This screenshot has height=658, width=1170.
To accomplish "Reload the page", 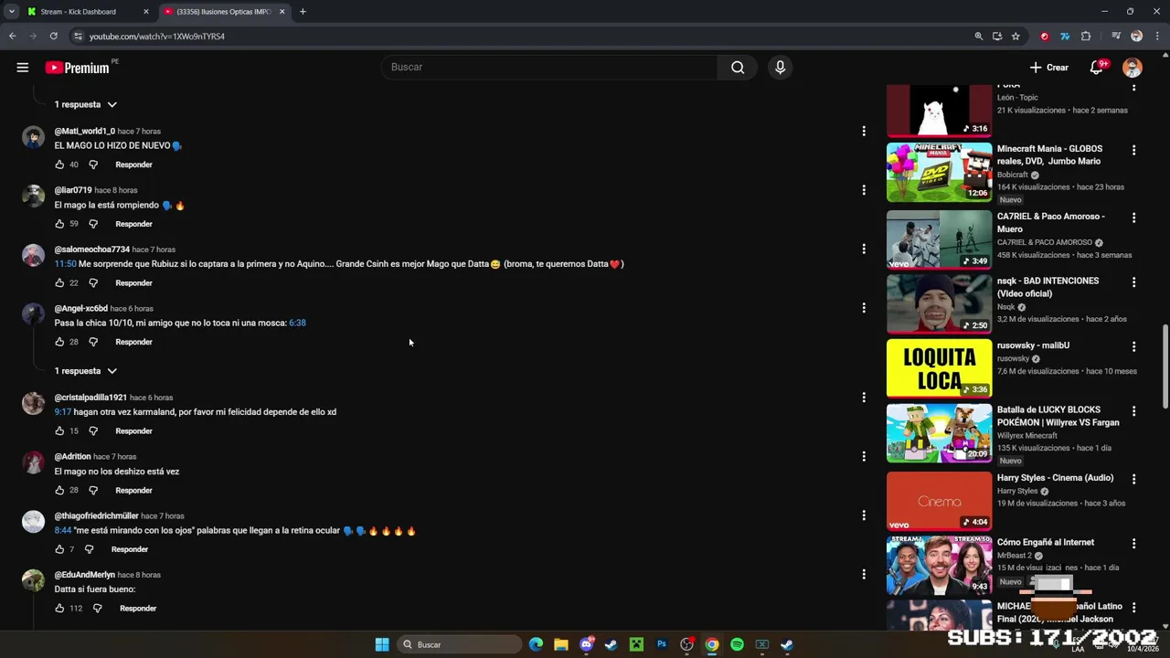I will pyautogui.click(x=54, y=37).
